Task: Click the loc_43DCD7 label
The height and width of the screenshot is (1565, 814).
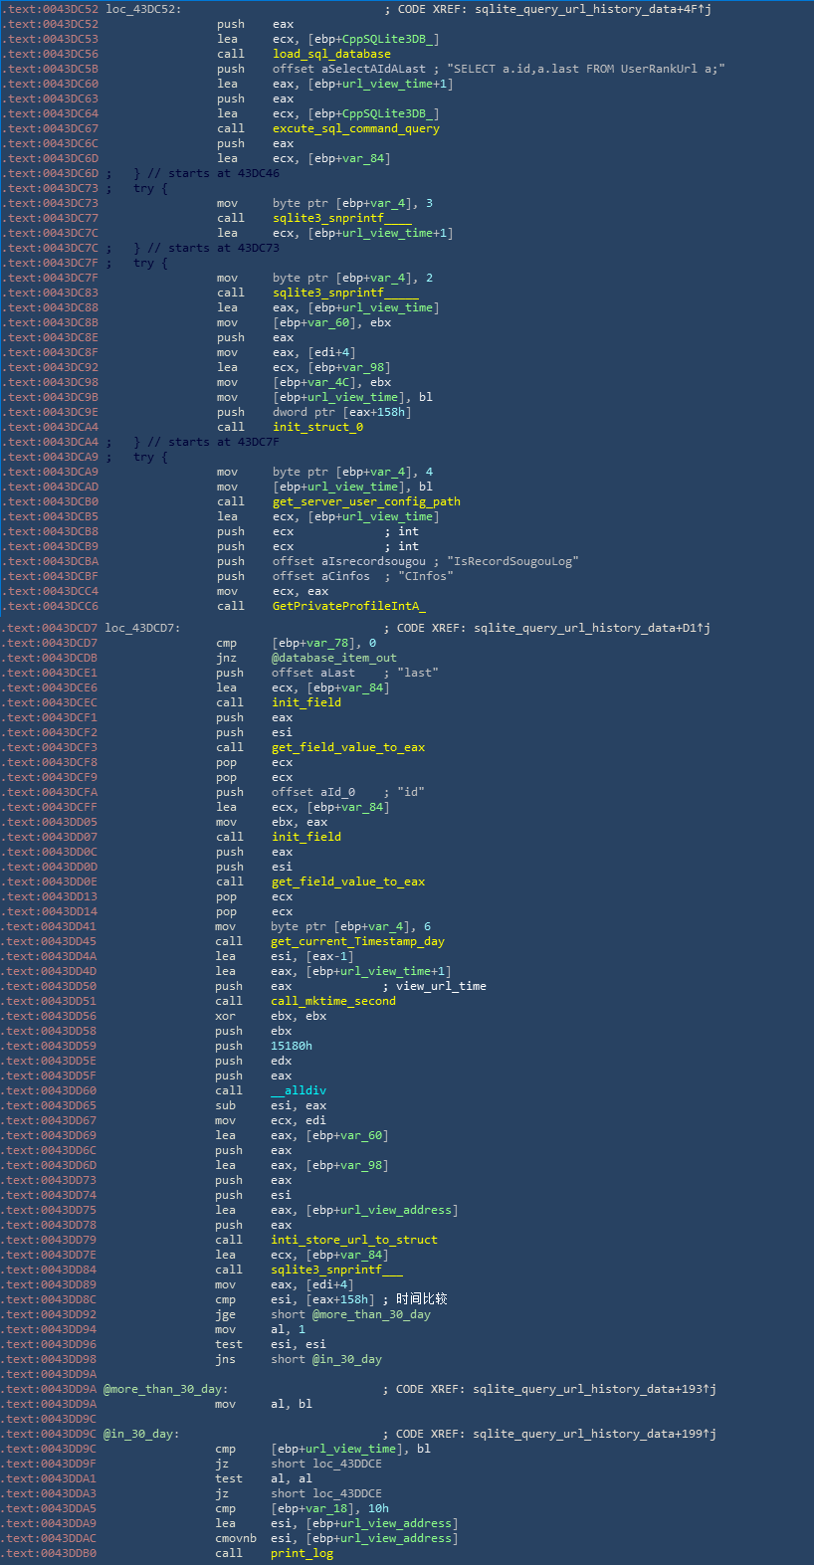Action: tap(142, 628)
